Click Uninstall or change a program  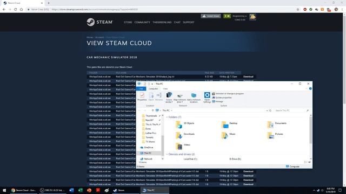coord(228,93)
